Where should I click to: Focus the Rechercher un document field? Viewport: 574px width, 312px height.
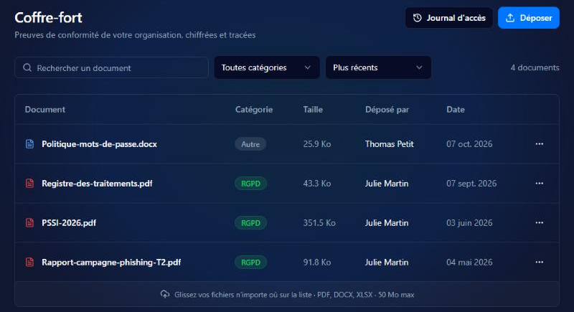112,67
